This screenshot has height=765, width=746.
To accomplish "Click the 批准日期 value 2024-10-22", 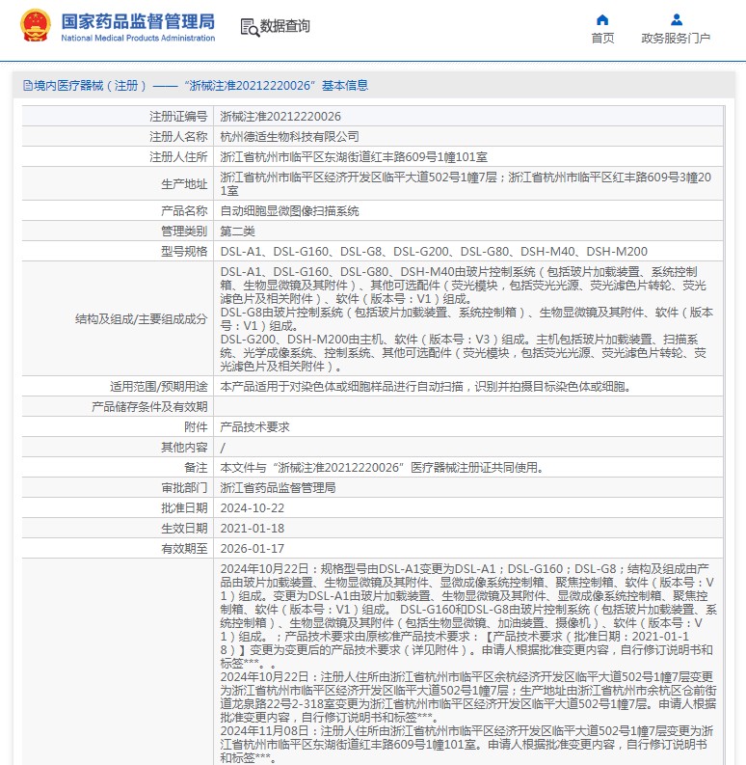I will [253, 508].
